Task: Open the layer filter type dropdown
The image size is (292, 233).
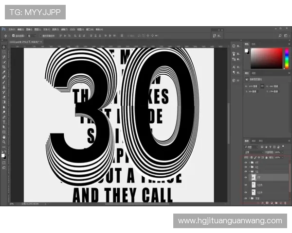Action: coord(252,146)
